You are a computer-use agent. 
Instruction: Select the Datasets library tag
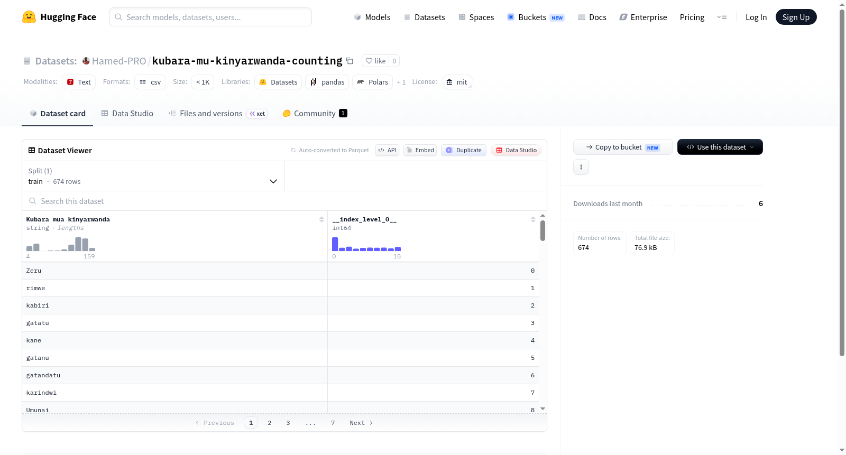pos(278,82)
